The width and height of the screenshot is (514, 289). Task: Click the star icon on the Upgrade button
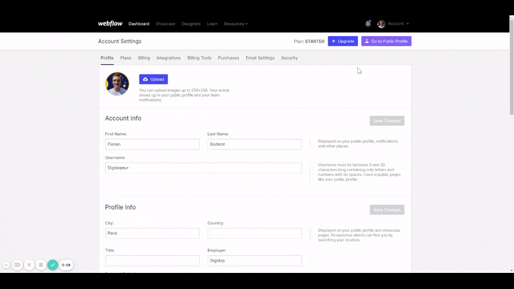point(333,41)
